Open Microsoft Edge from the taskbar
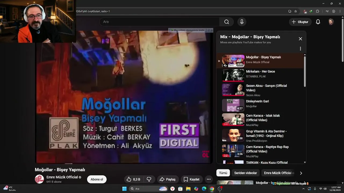Viewport: 344px width, 193px height. click(x=204, y=189)
